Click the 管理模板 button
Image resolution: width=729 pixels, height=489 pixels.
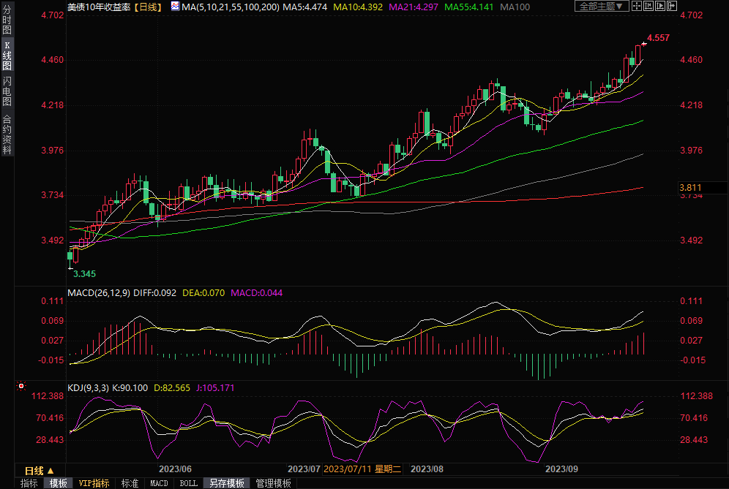pyautogui.click(x=273, y=483)
